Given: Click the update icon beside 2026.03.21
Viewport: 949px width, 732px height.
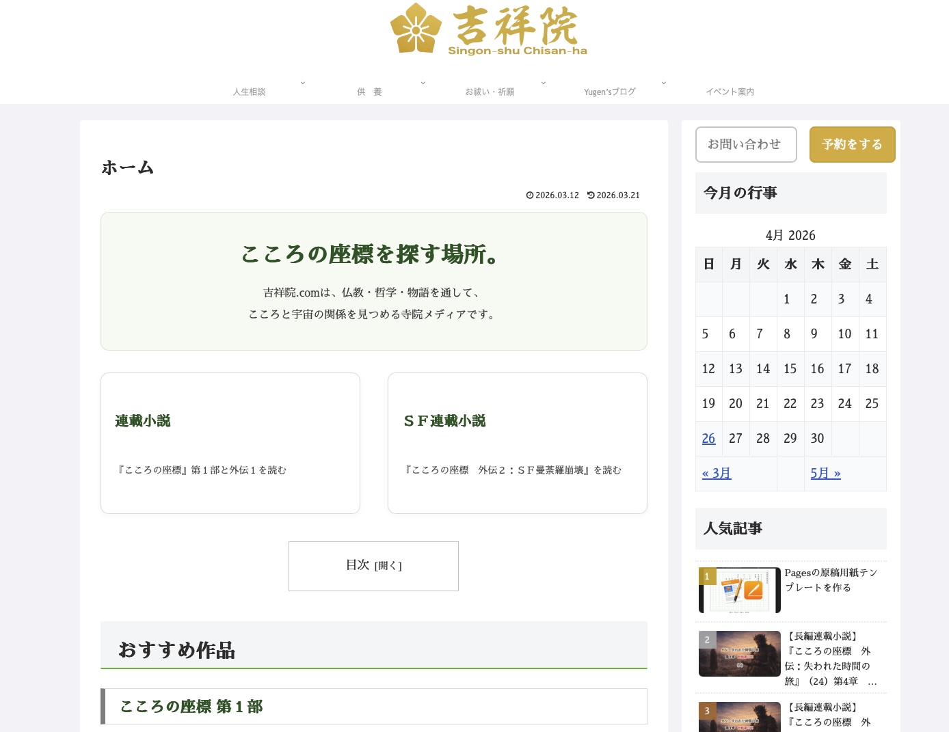Looking at the screenshot, I should pyautogui.click(x=591, y=195).
